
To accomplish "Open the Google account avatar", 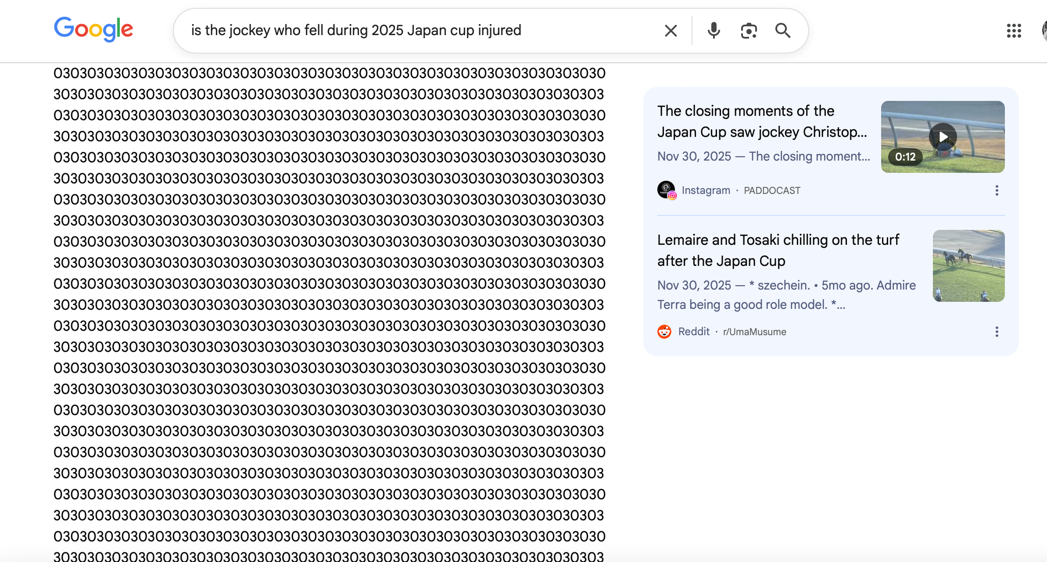I will pos(1044,31).
